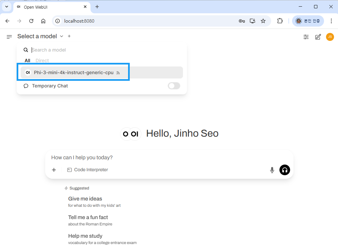This screenshot has height=252, width=338.
Task: Select the Phi-3-mini-4k-instruct-generic-cpu model
Action: [102, 72]
